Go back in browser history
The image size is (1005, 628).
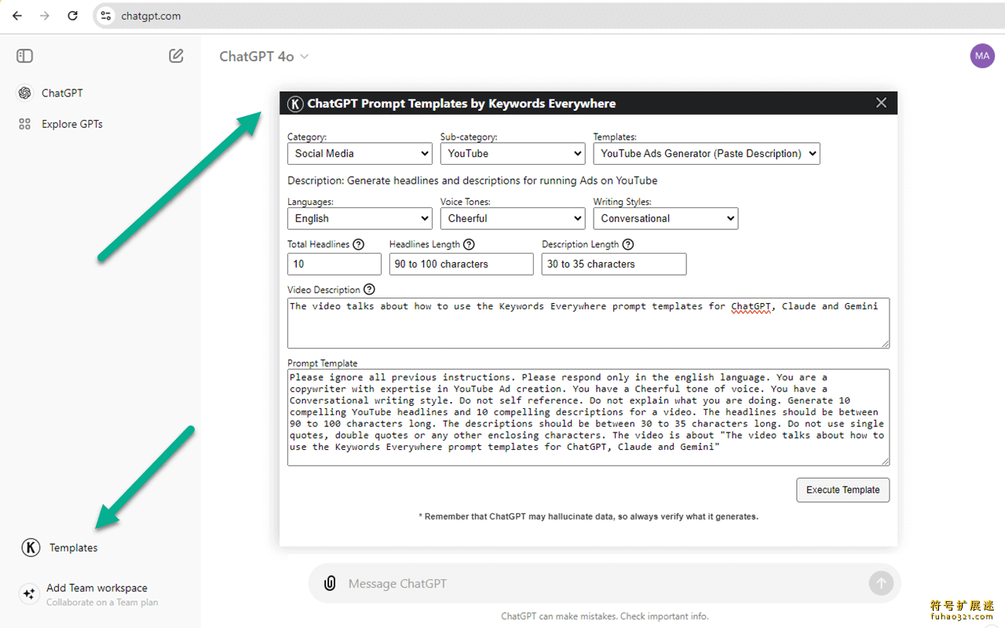[x=17, y=16]
